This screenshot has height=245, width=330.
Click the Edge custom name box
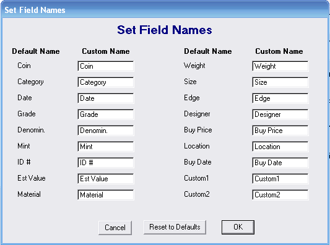point(280,98)
